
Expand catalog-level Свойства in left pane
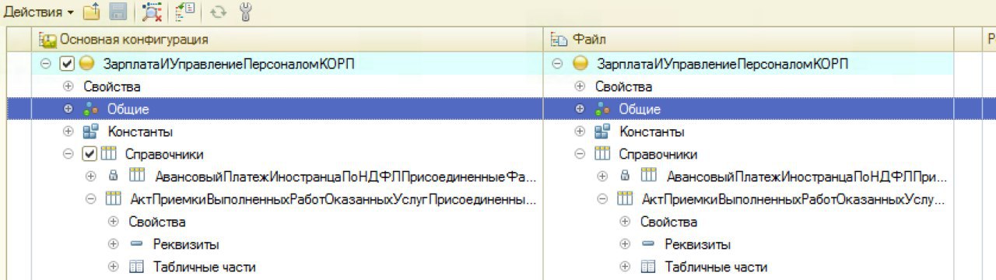coord(113,222)
